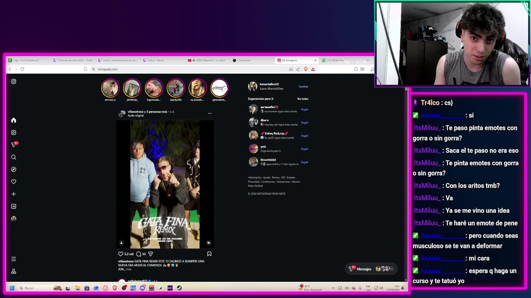Open villanotrece post author link

(x=136, y=112)
